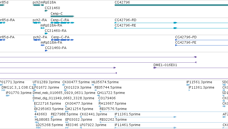The image size is (228, 129).
Task: Open the HL08083.5prime EST label
Action: [48, 120]
